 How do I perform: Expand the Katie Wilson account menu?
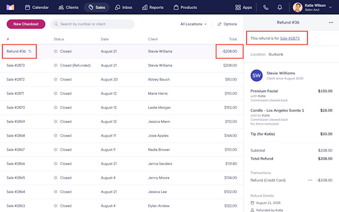tap(312, 7)
